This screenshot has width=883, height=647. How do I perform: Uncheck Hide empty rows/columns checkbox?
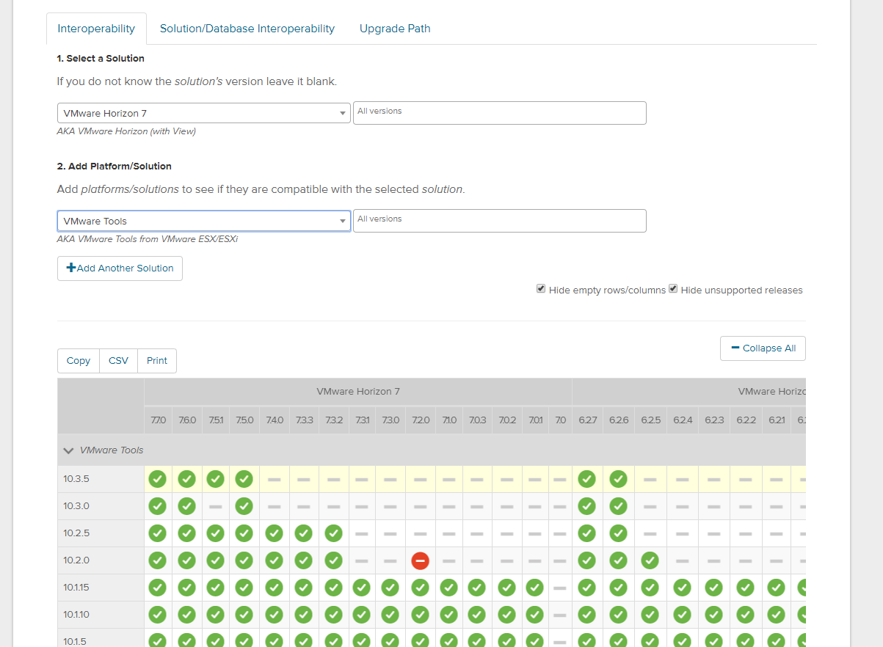coord(541,289)
